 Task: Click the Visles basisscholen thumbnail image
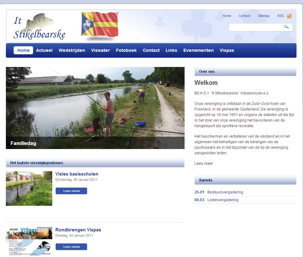pyautogui.click(x=29, y=188)
